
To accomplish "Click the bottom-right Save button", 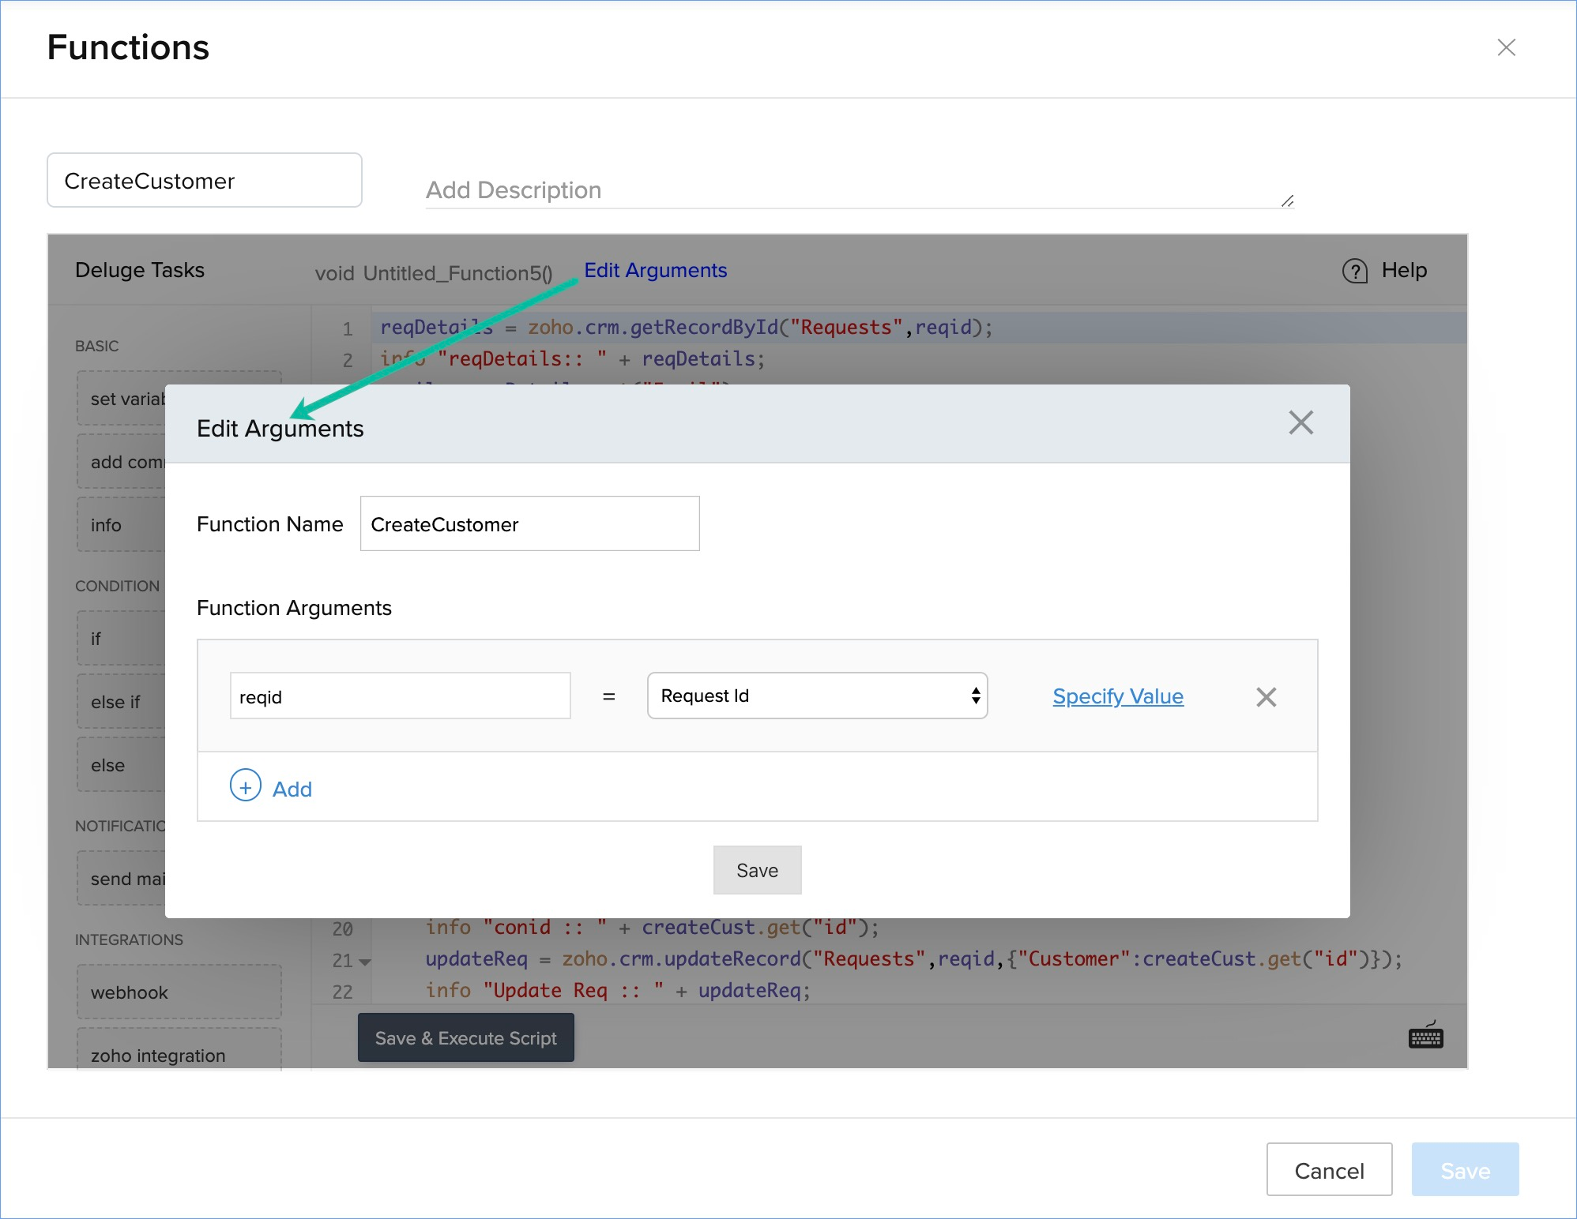I will [1464, 1170].
